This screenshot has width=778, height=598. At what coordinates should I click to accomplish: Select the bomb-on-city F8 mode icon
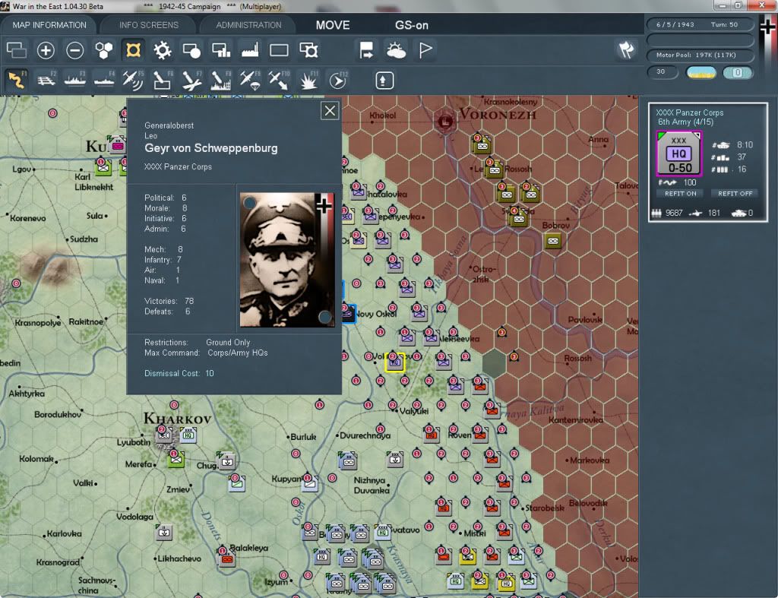click(221, 80)
